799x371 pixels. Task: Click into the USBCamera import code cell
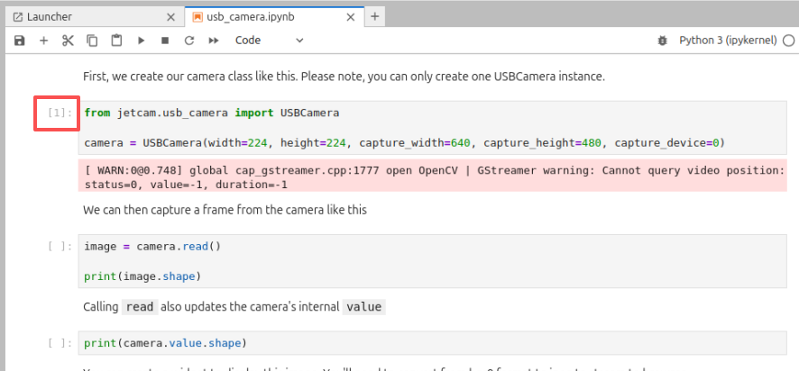point(432,128)
